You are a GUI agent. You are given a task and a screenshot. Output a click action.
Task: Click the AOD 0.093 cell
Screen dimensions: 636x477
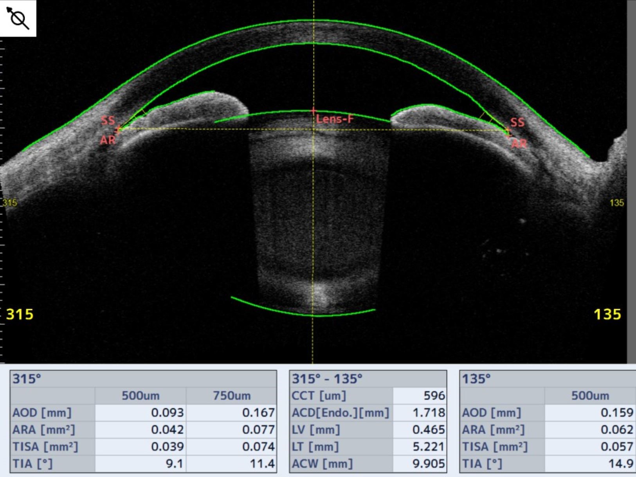[167, 412]
